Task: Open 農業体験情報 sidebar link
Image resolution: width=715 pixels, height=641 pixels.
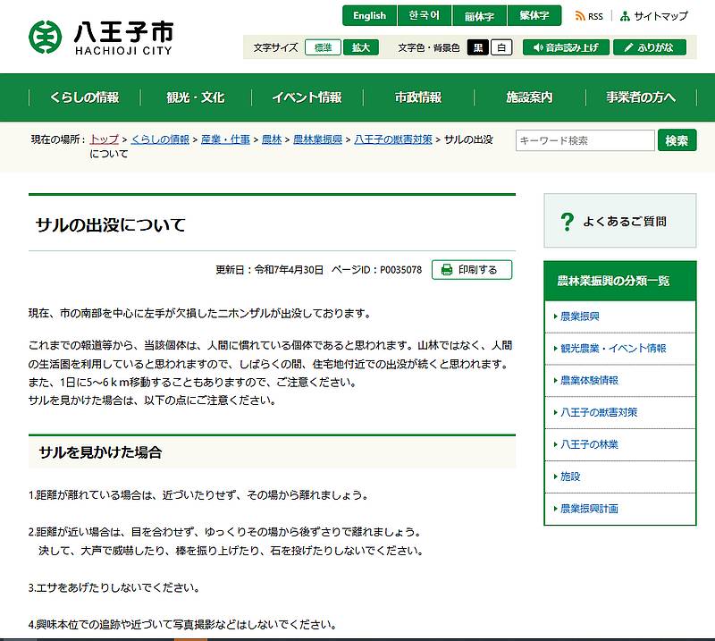Action: [589, 381]
